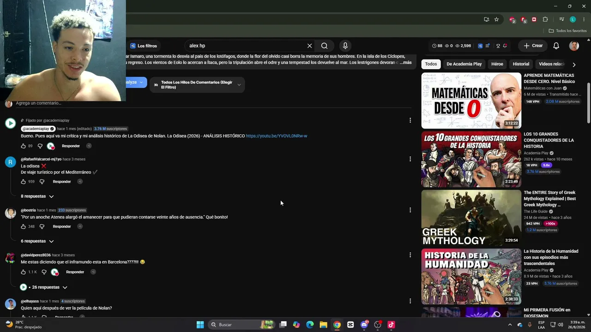Viewport: 591px width, 332px height.
Task: Click the trophy icon in extension stats bar
Action: point(498,46)
